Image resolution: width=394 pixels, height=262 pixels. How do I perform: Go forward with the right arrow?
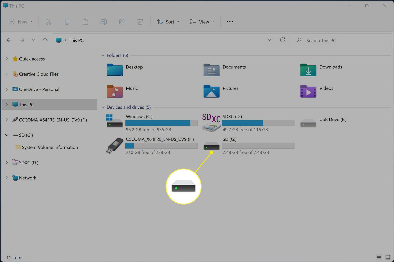click(x=22, y=40)
